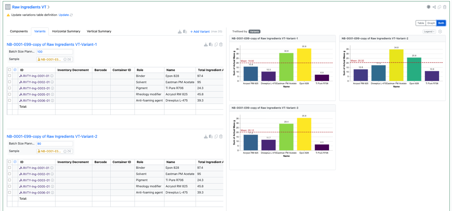
Task: Expand the chevron next to Raw Ingredients VT
Action: coord(49,7)
